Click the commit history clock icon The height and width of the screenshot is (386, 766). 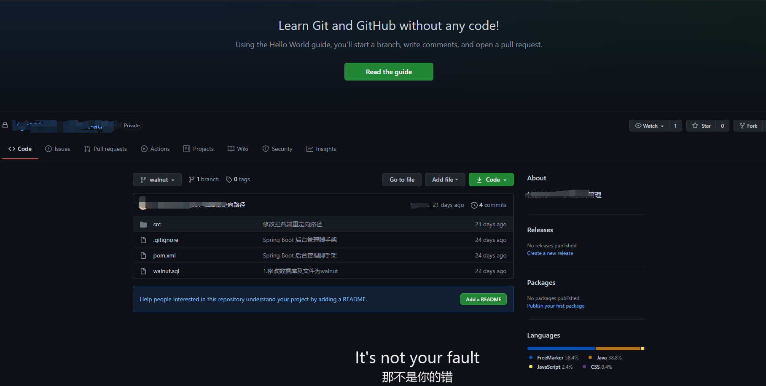point(474,205)
